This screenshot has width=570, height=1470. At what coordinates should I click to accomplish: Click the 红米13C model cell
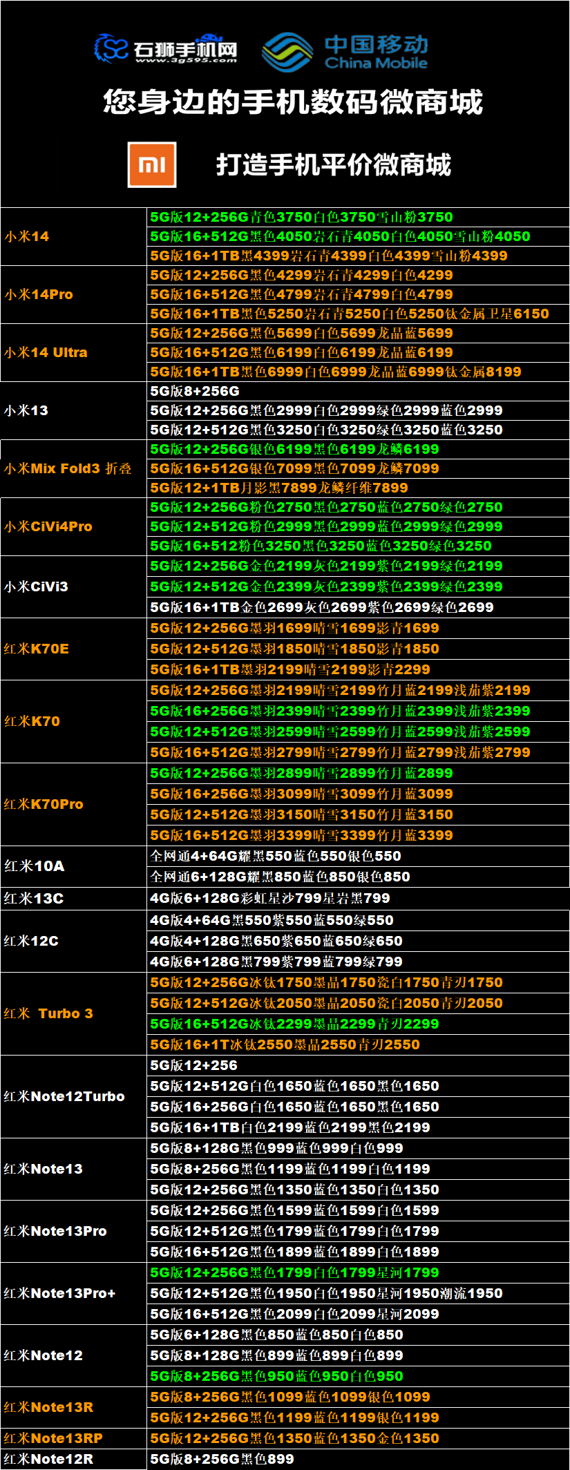coord(34,898)
